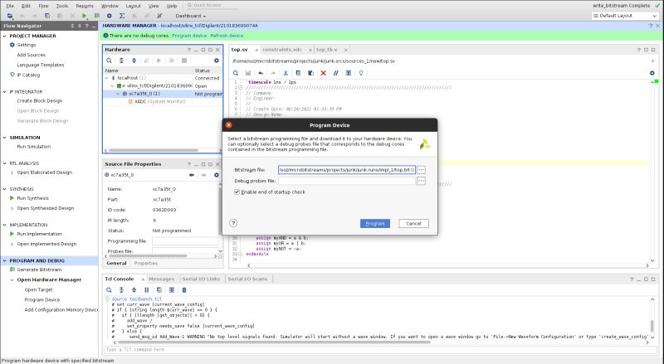The image size is (664, 364).
Task: Pause Tcl Console output
Action: 147,290
